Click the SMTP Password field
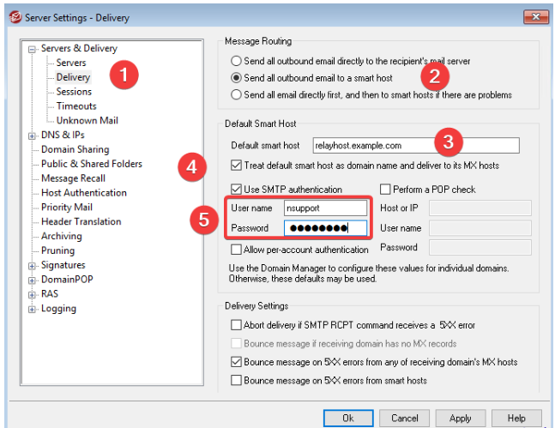The image size is (555, 428). [x=325, y=228]
